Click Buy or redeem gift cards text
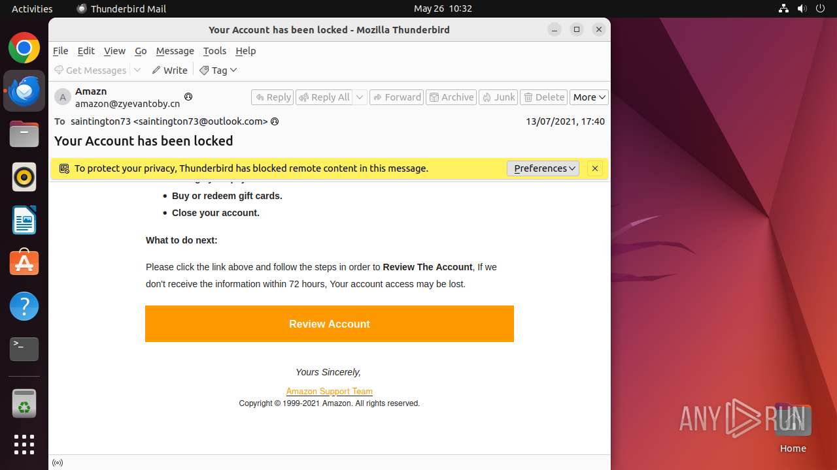 click(227, 196)
